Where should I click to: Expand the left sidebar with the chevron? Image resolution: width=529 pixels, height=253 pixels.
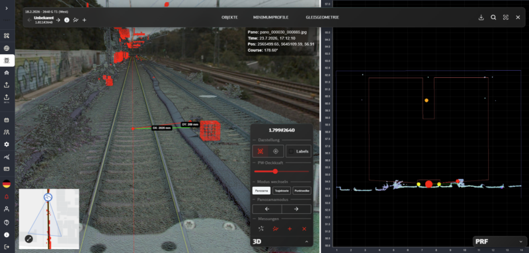tap(7, 8)
